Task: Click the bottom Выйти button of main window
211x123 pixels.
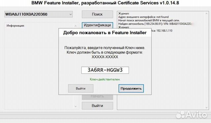Action: pos(97,106)
